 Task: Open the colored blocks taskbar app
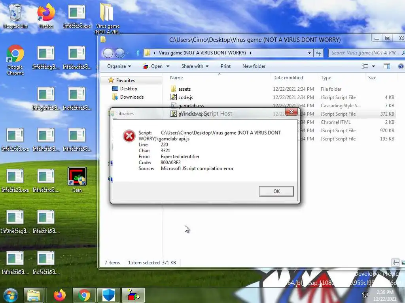(133, 295)
